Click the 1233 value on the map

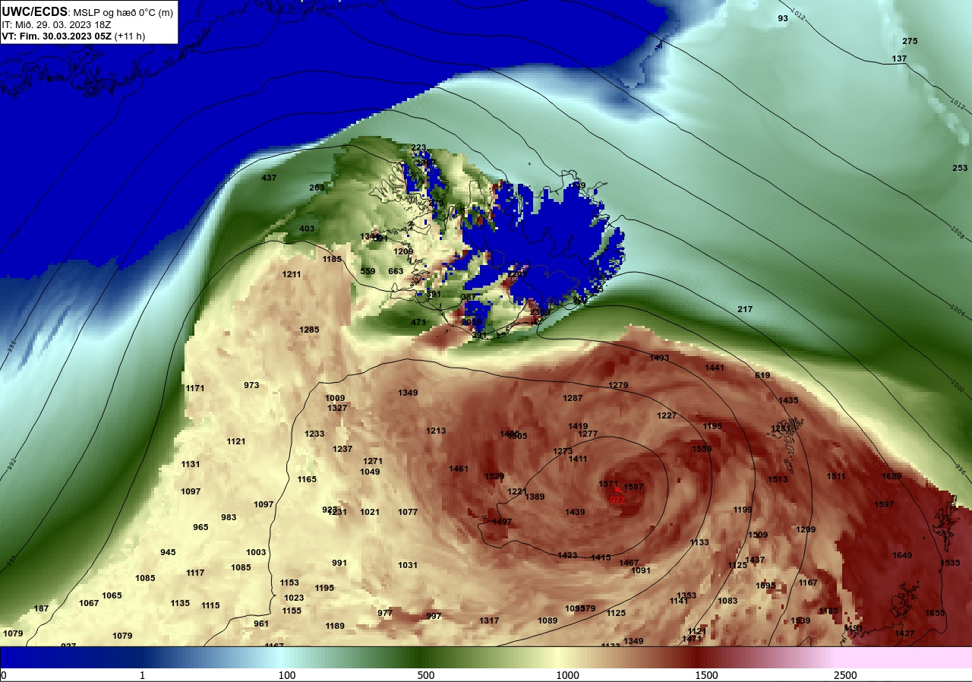(314, 434)
